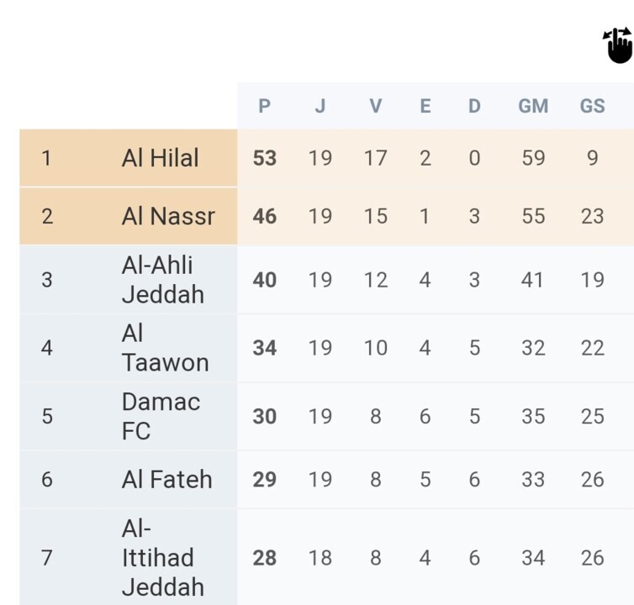Click Al Nassr's 46 points value
Screen dimensions: 634x605
264,216
